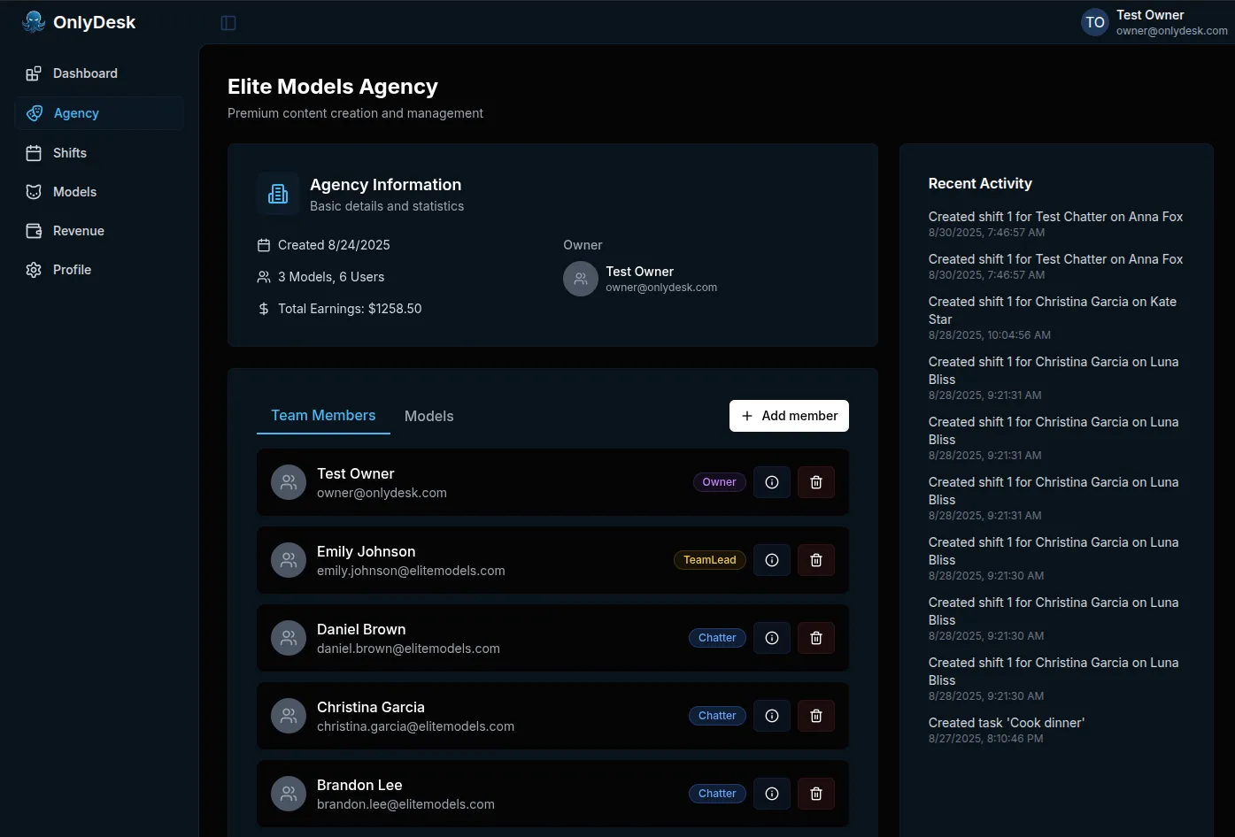Open the Shifts page
The height and width of the screenshot is (837, 1235).
[70, 153]
